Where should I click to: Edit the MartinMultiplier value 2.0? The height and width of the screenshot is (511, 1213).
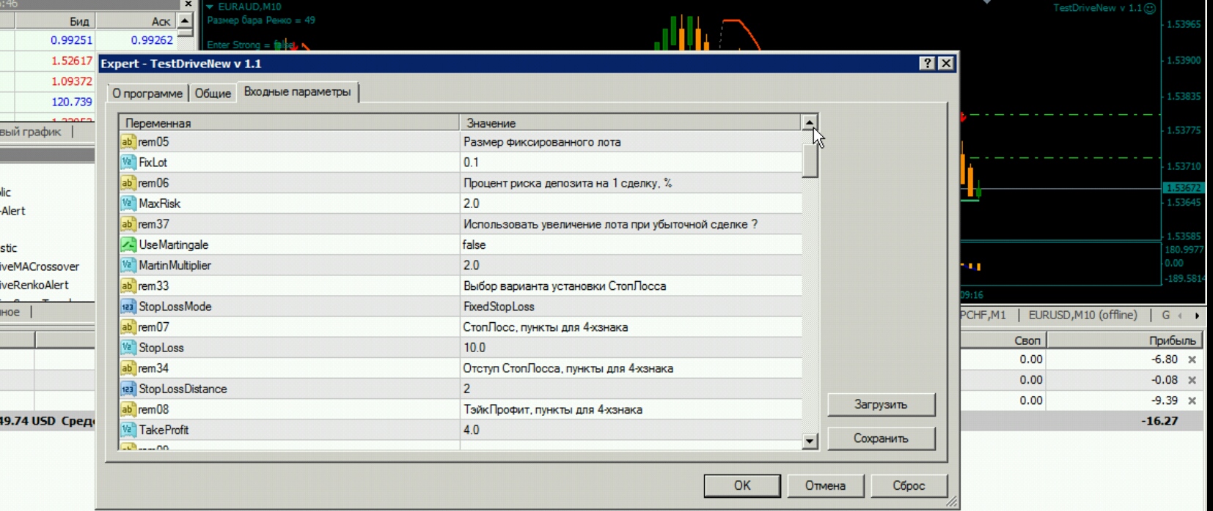[x=631, y=265]
